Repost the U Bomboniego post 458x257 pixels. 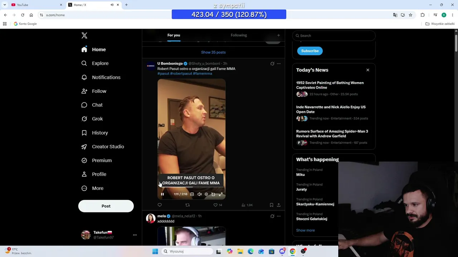click(x=187, y=205)
